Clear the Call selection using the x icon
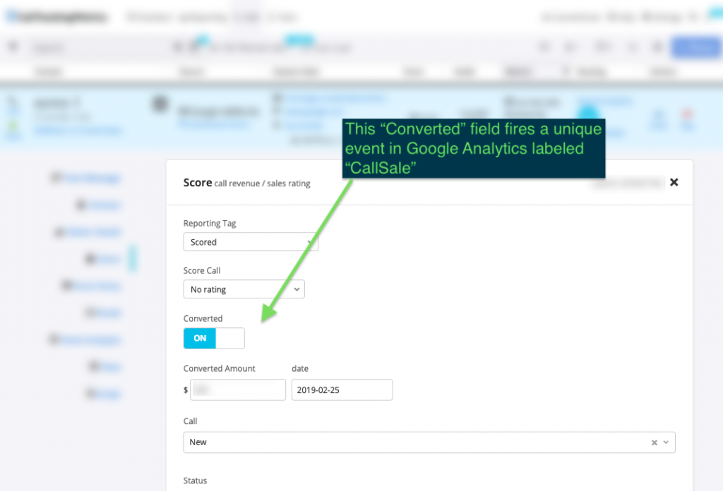This screenshot has height=491, width=723. coord(654,442)
